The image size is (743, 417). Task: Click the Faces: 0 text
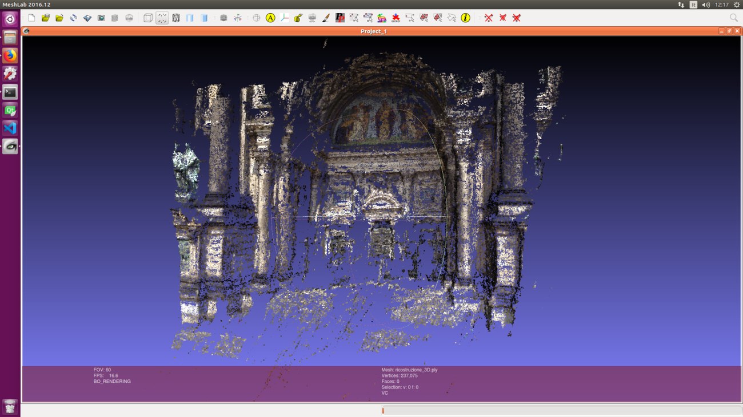click(390, 381)
